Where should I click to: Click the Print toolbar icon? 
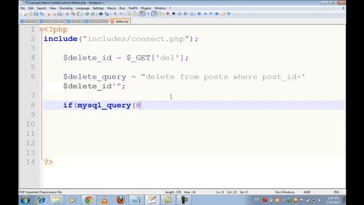pyautogui.click(x=59, y=14)
